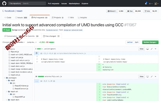Open Marketplace in top navigation
Screen dimensions: 161x101
point(74,4)
